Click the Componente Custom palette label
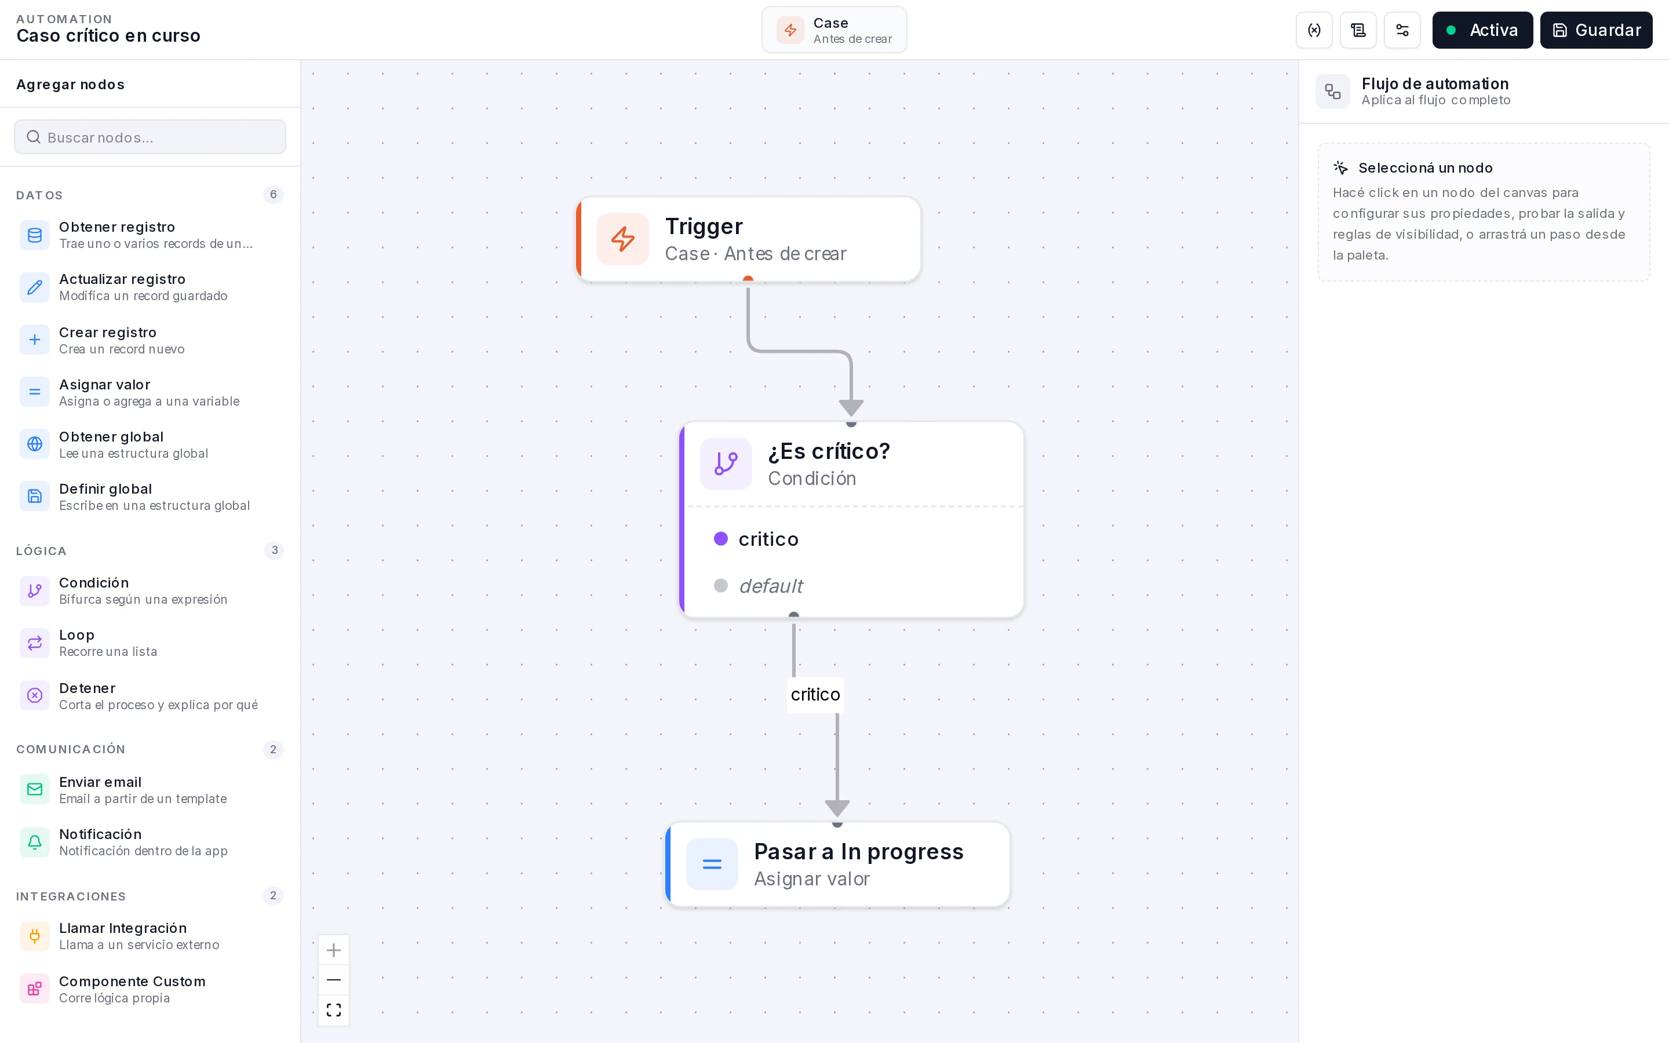The image size is (1669, 1043). 132,982
